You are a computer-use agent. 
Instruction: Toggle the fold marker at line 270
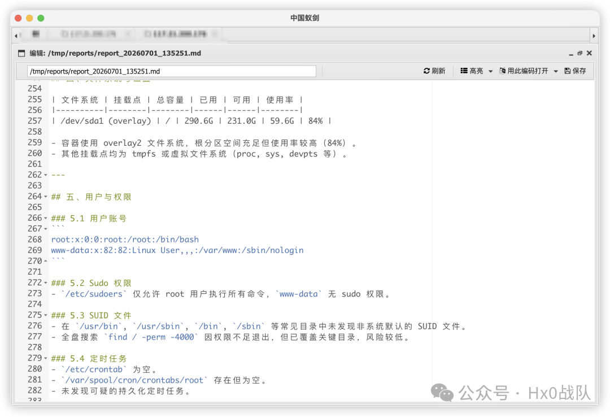pos(46,261)
